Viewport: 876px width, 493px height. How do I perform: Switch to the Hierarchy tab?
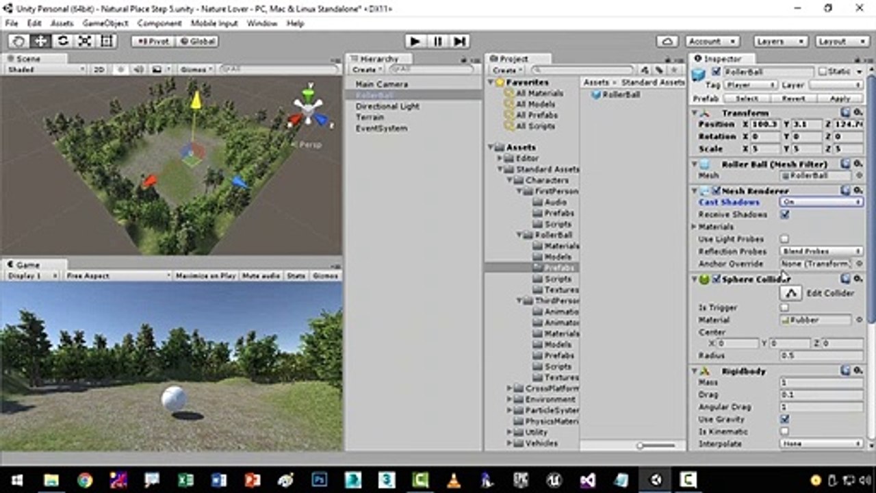[378, 59]
